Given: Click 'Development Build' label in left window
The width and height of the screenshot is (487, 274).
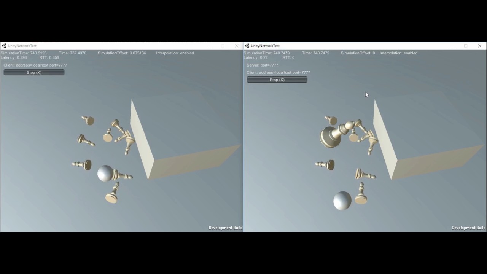Looking at the screenshot, I should [225, 228].
